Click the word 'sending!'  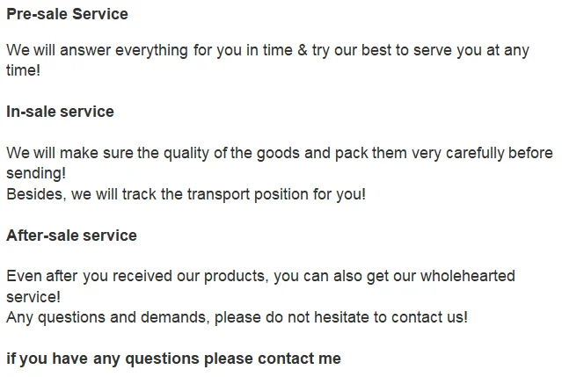pos(36,173)
